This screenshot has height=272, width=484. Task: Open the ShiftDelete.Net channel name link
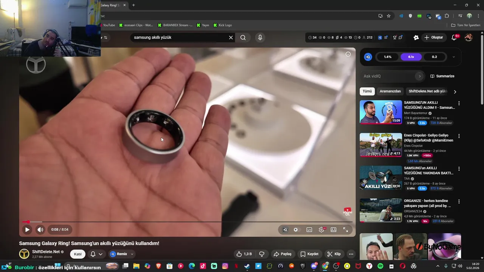point(46,252)
